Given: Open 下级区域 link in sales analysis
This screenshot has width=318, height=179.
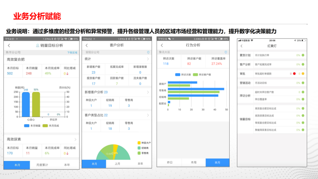Looking at the screenshot, I should 72,53.
